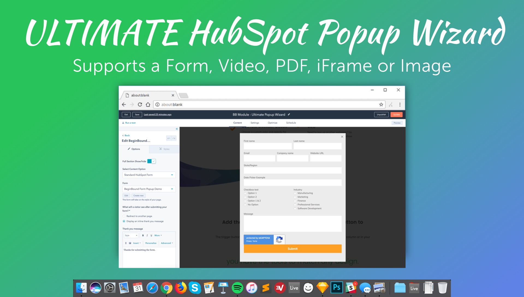The height and width of the screenshot is (297, 524).
Task: Check the No Option checkbox
Action: click(245, 205)
